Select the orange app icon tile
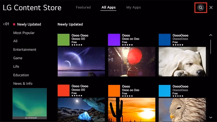The image size is (217, 122). pyautogui.click(x=114, y=91)
